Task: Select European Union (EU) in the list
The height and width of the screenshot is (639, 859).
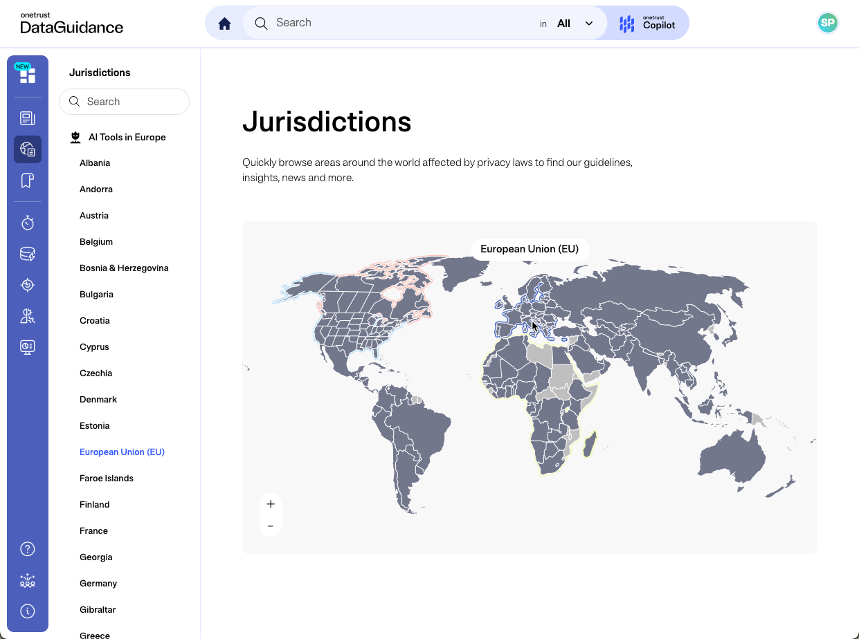Action: pyautogui.click(x=122, y=452)
